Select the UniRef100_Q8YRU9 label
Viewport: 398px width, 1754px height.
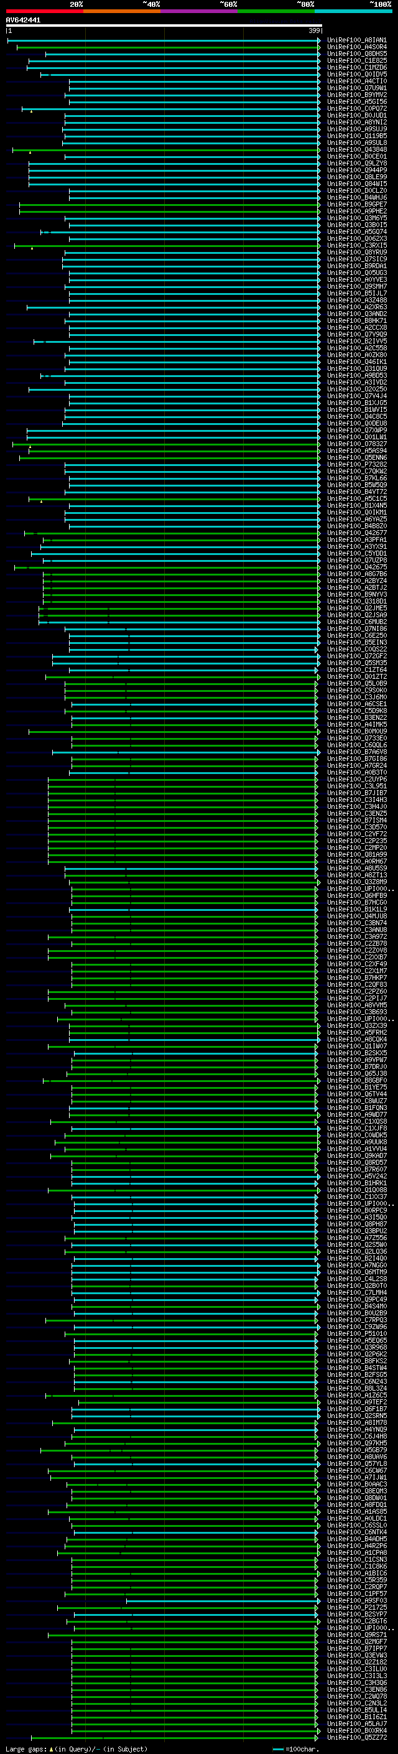[356, 253]
